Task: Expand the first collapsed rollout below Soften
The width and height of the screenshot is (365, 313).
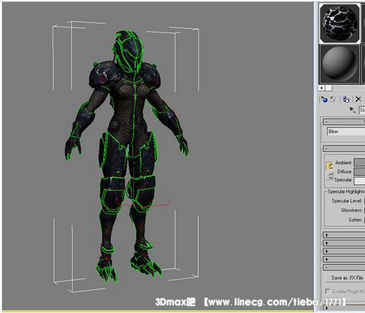Action: coord(344,235)
